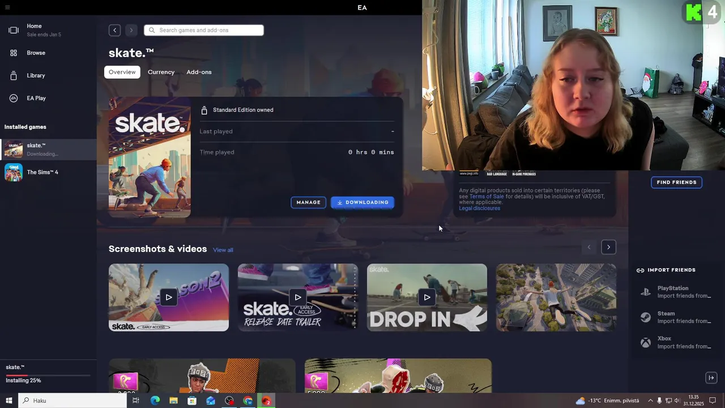This screenshot has width=725, height=408.
Task: Click the network tray icon
Action: (668, 401)
